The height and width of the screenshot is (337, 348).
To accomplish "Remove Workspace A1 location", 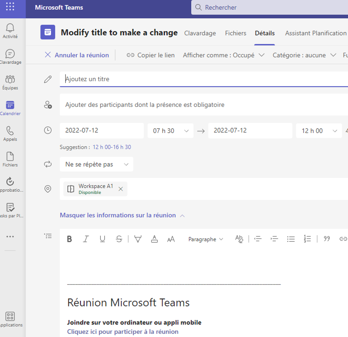I will pyautogui.click(x=121, y=189).
